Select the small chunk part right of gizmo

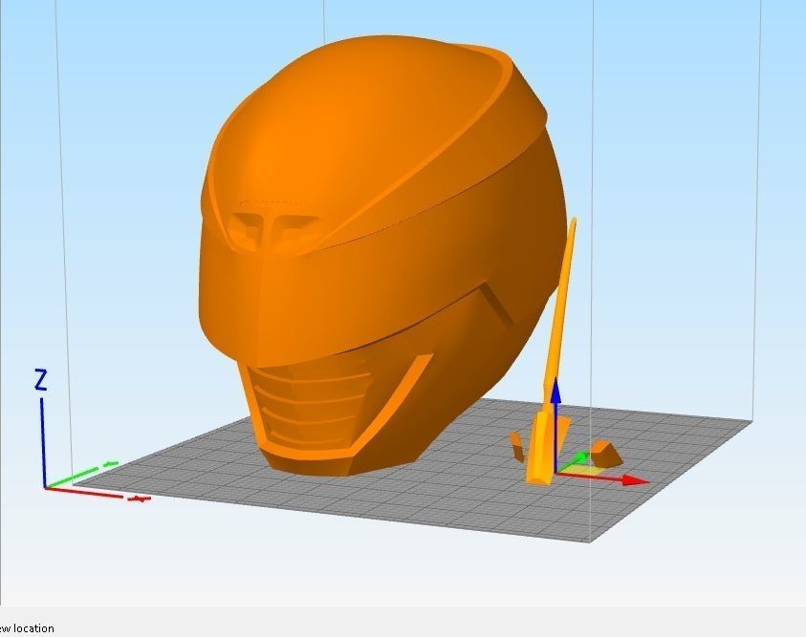[x=606, y=454]
